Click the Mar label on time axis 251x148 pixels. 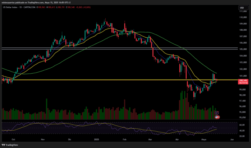click(x=150, y=140)
